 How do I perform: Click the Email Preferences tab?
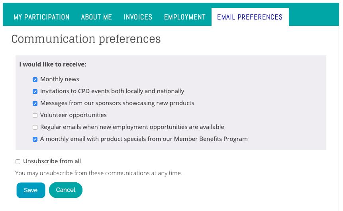click(x=250, y=17)
